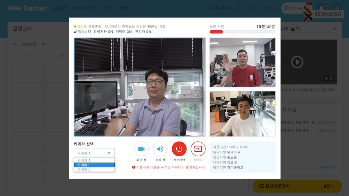
Task: Click the 자문시간 11:00 ~ 12:00 text
Action: 230,147
